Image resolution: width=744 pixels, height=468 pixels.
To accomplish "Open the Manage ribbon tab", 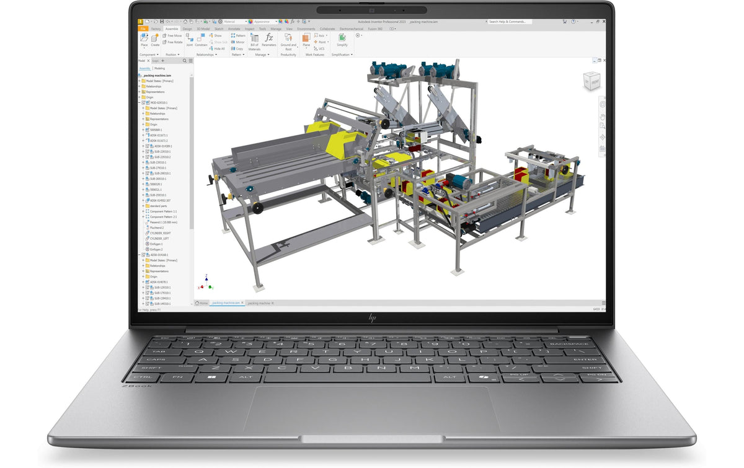I will click(x=276, y=29).
